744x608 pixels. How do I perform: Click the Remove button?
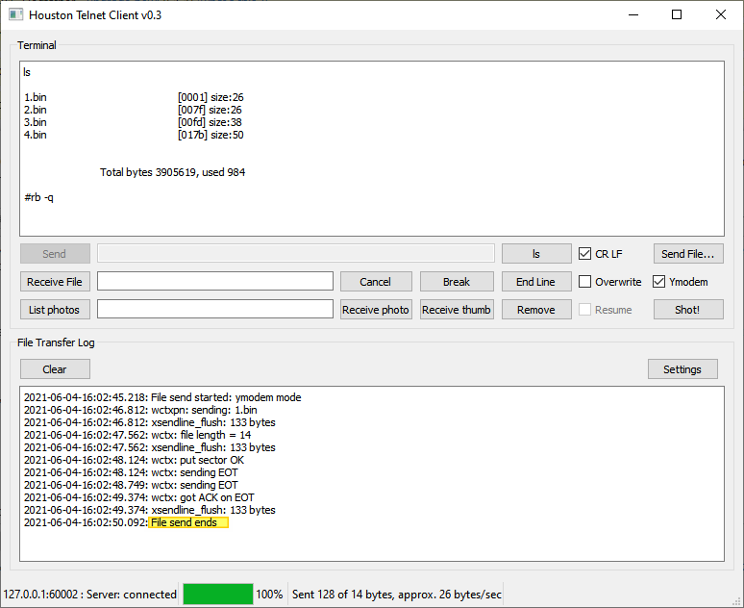(x=536, y=310)
